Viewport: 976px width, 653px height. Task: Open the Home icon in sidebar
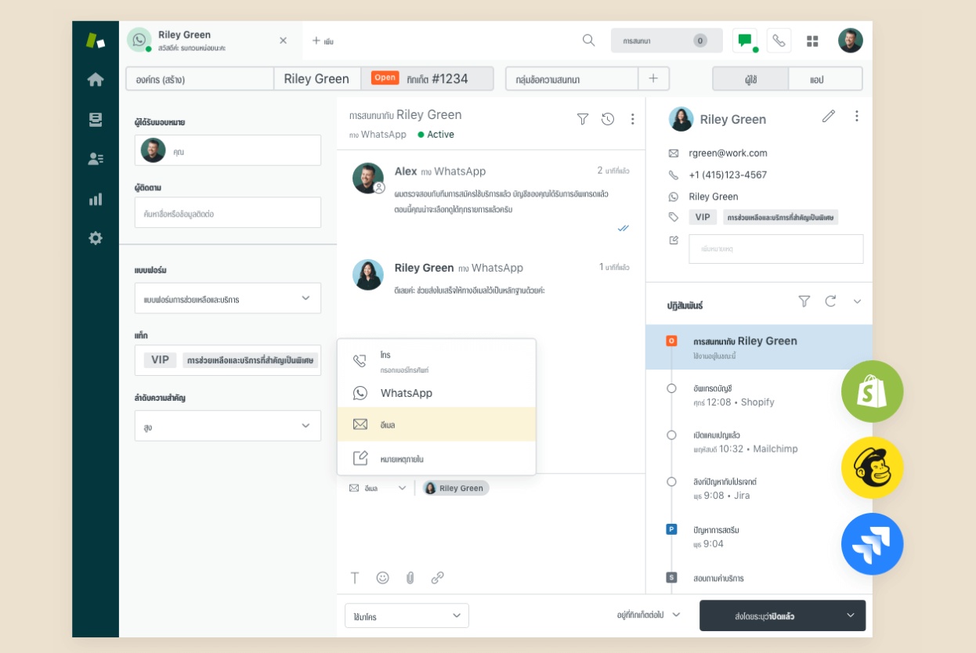click(96, 79)
